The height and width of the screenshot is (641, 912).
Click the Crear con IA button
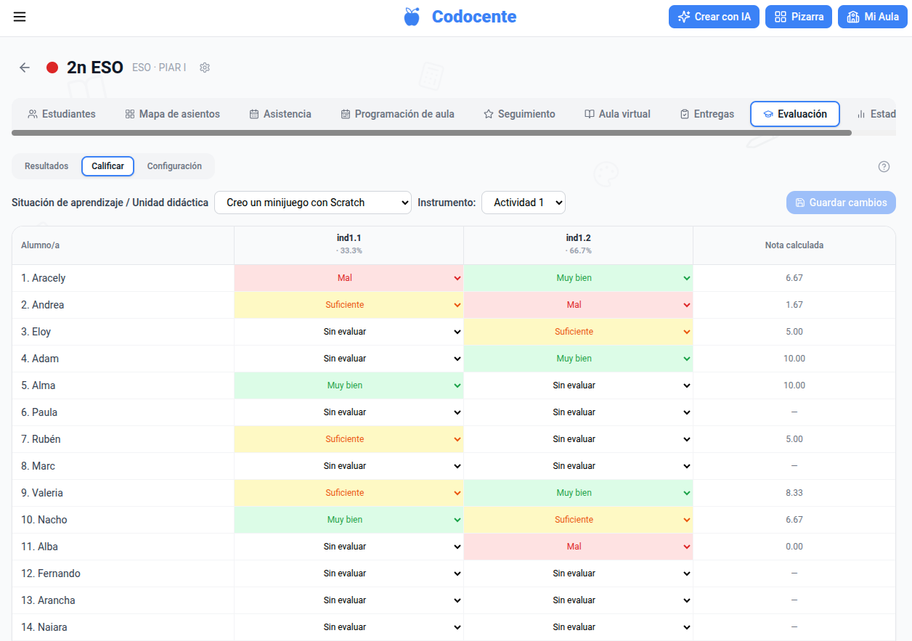714,17
